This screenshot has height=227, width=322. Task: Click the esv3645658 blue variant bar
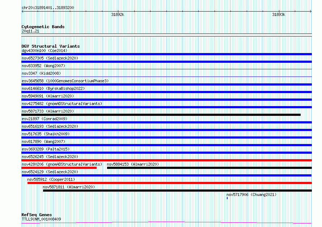[166, 84]
